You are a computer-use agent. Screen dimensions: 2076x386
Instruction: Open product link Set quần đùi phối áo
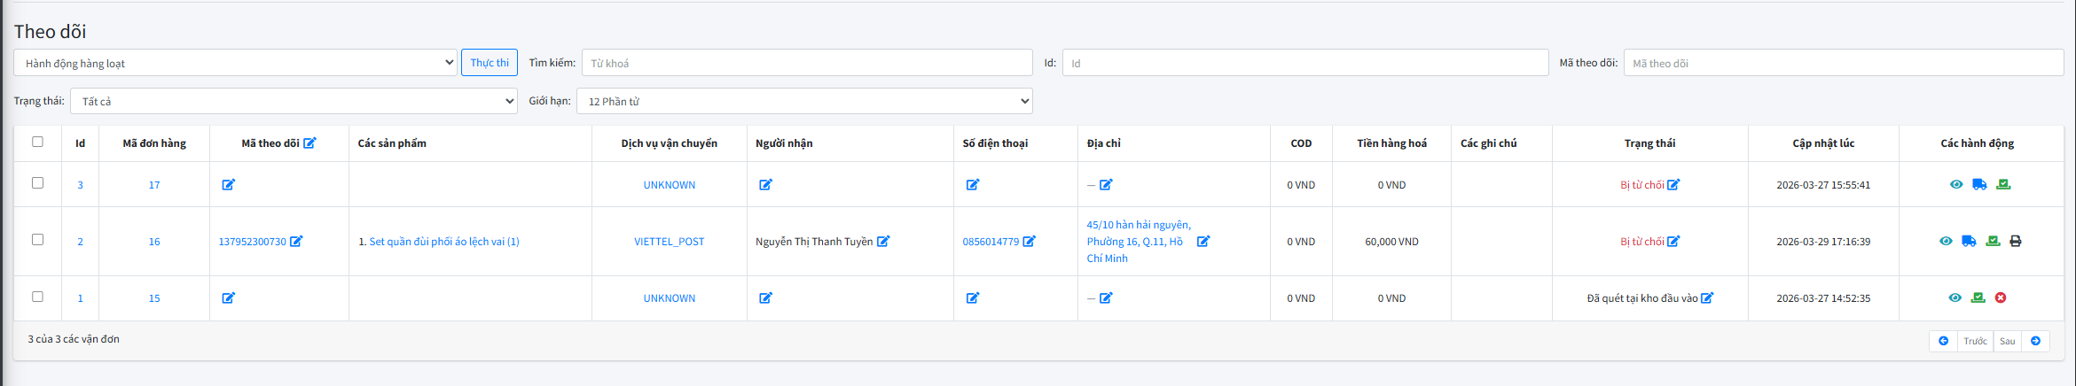click(x=443, y=242)
